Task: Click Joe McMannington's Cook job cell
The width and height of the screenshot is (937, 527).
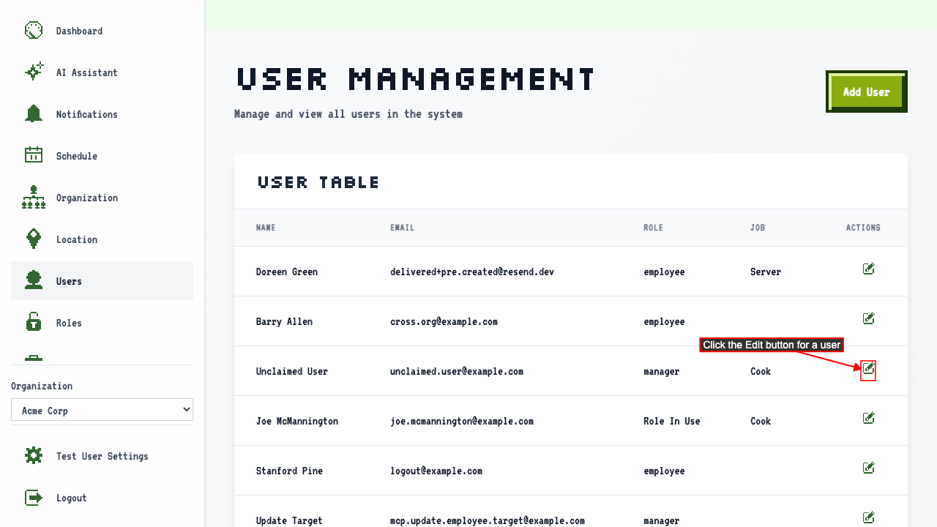Action: click(761, 421)
